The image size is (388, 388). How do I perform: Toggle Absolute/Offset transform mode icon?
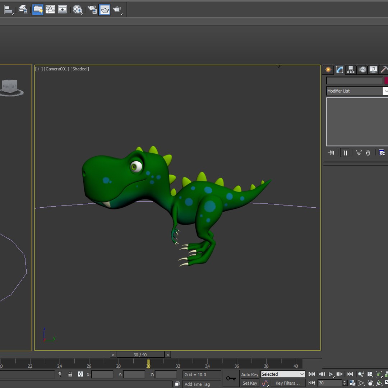pos(81,374)
